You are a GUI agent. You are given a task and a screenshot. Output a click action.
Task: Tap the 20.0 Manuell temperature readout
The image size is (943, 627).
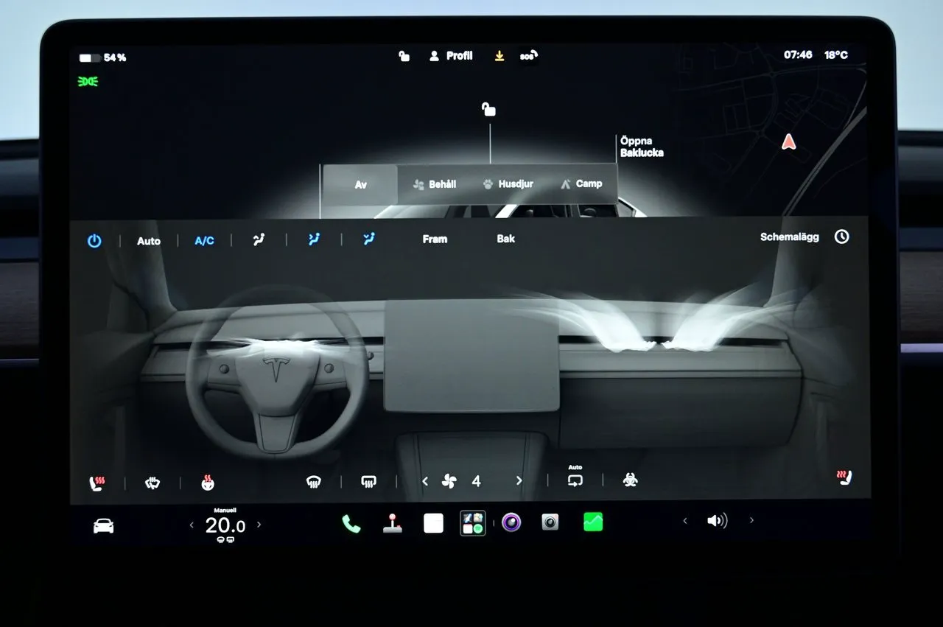[x=225, y=524]
